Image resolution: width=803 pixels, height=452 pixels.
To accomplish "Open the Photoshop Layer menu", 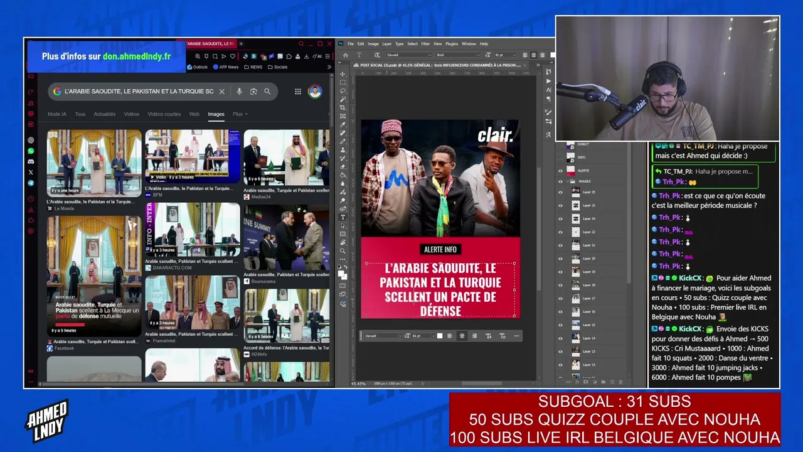I will tap(387, 44).
